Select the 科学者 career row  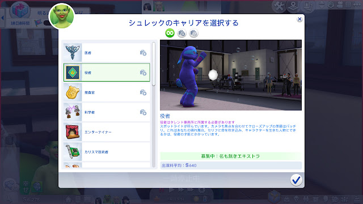[107, 112]
